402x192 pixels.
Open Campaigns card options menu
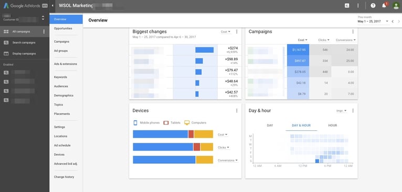(353, 32)
